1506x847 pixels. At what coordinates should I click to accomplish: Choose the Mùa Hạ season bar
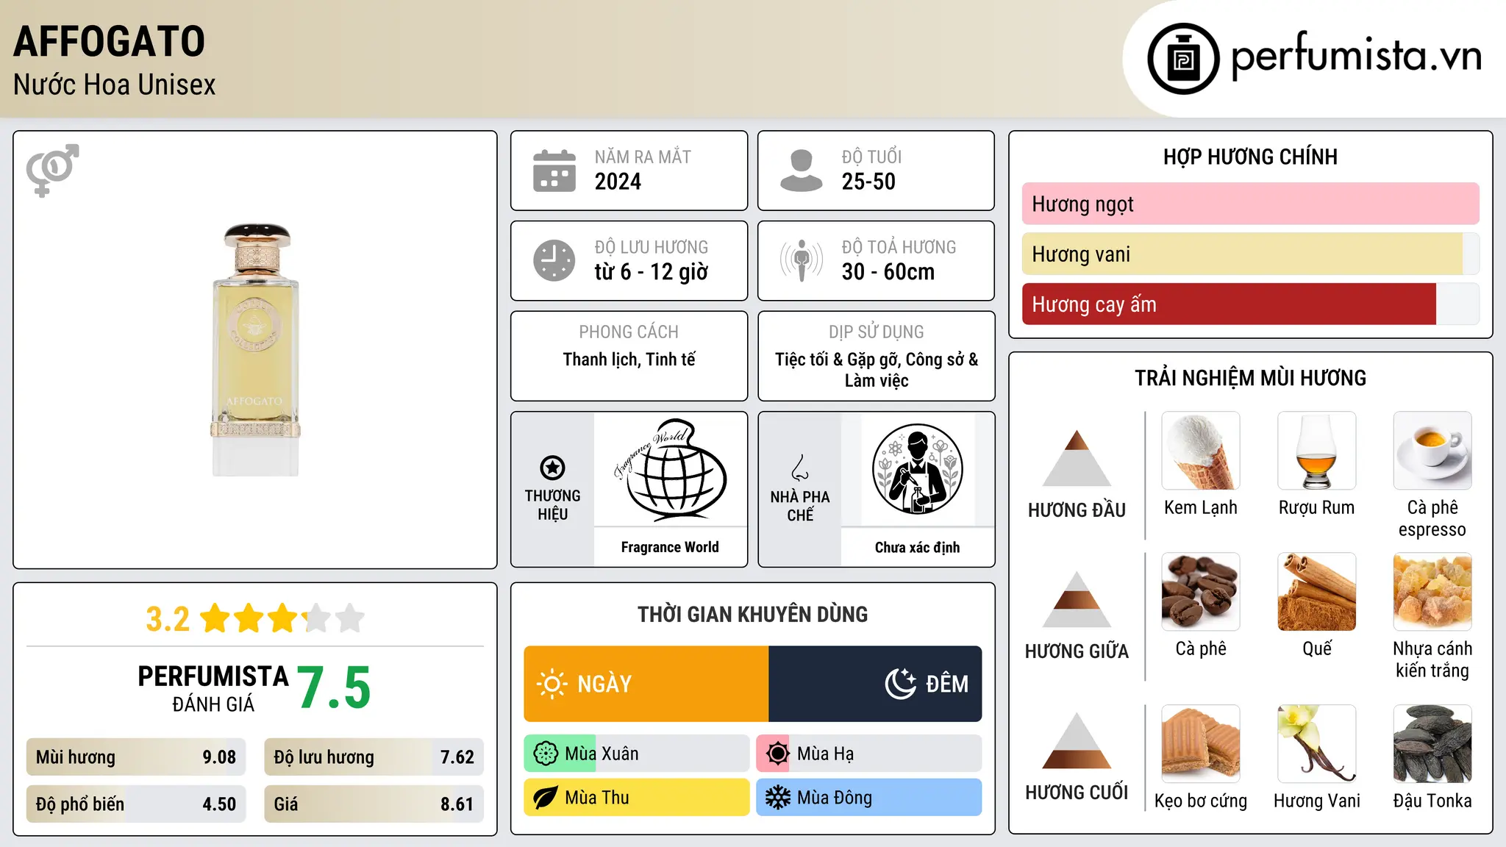[869, 754]
